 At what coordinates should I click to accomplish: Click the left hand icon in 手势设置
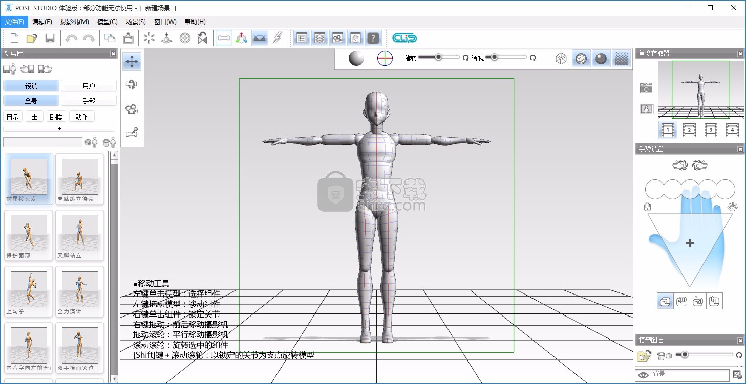[x=680, y=165]
